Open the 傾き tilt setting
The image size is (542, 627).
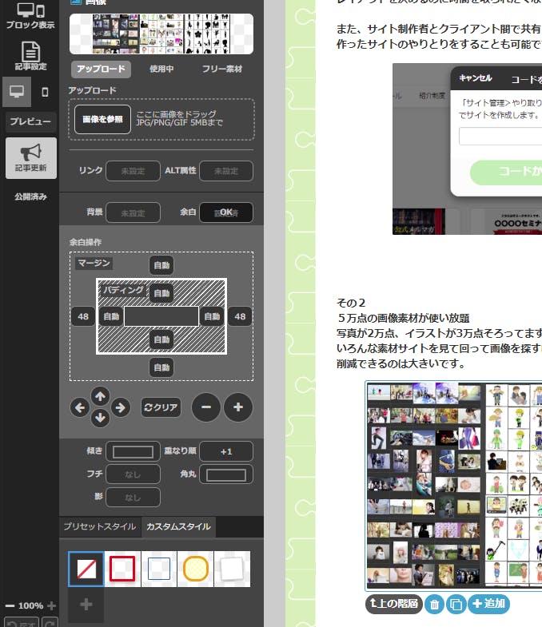(133, 452)
